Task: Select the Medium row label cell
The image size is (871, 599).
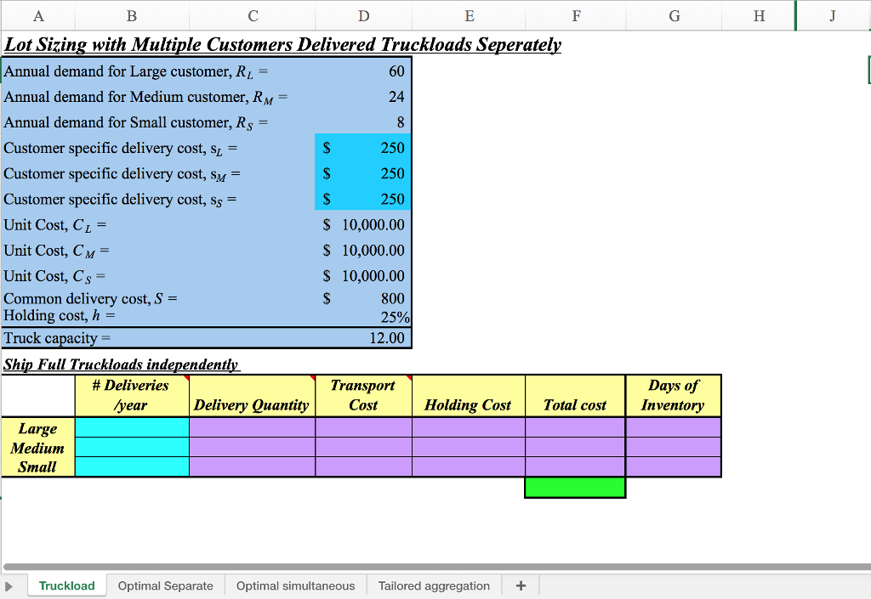Action: pyautogui.click(x=37, y=447)
